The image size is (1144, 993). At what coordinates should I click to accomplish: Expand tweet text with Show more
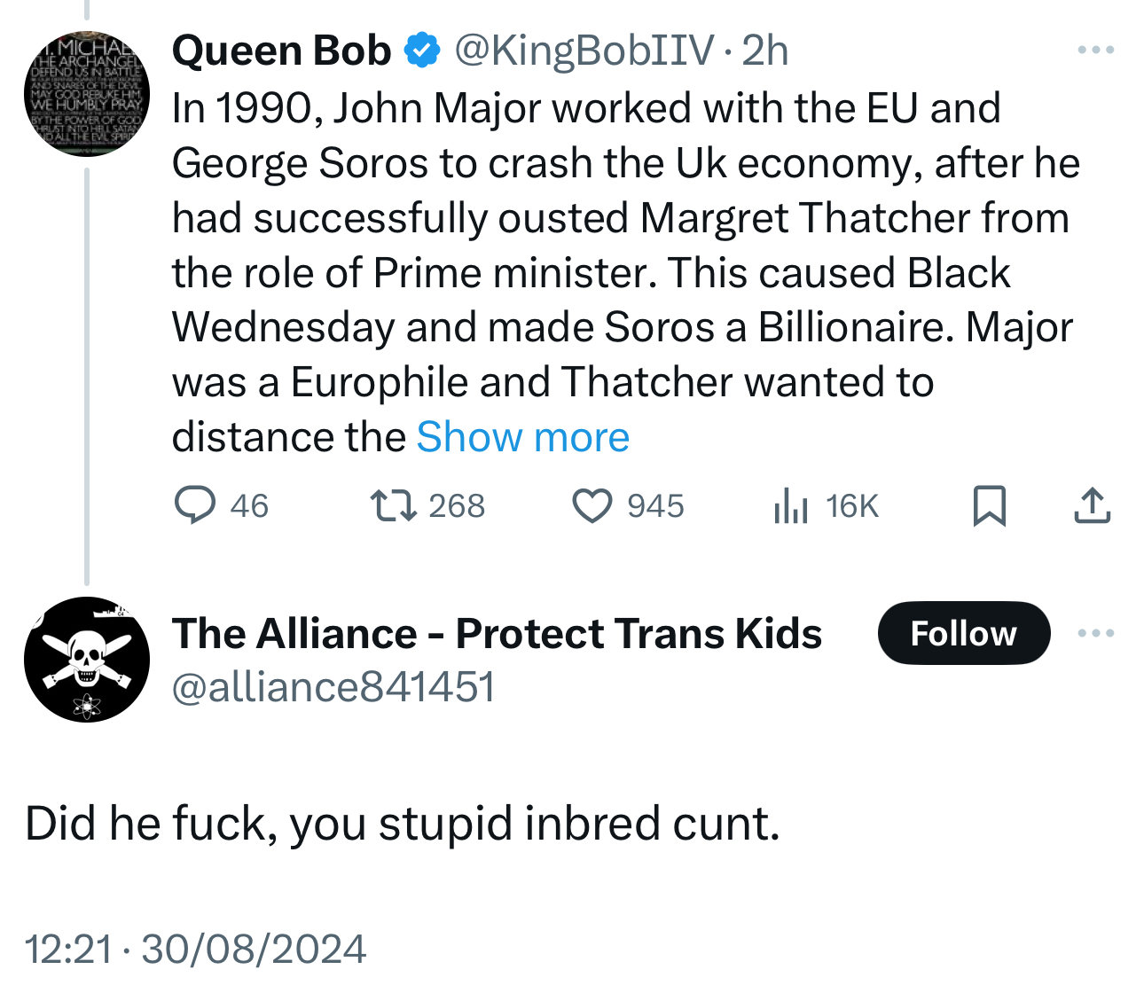coord(522,437)
